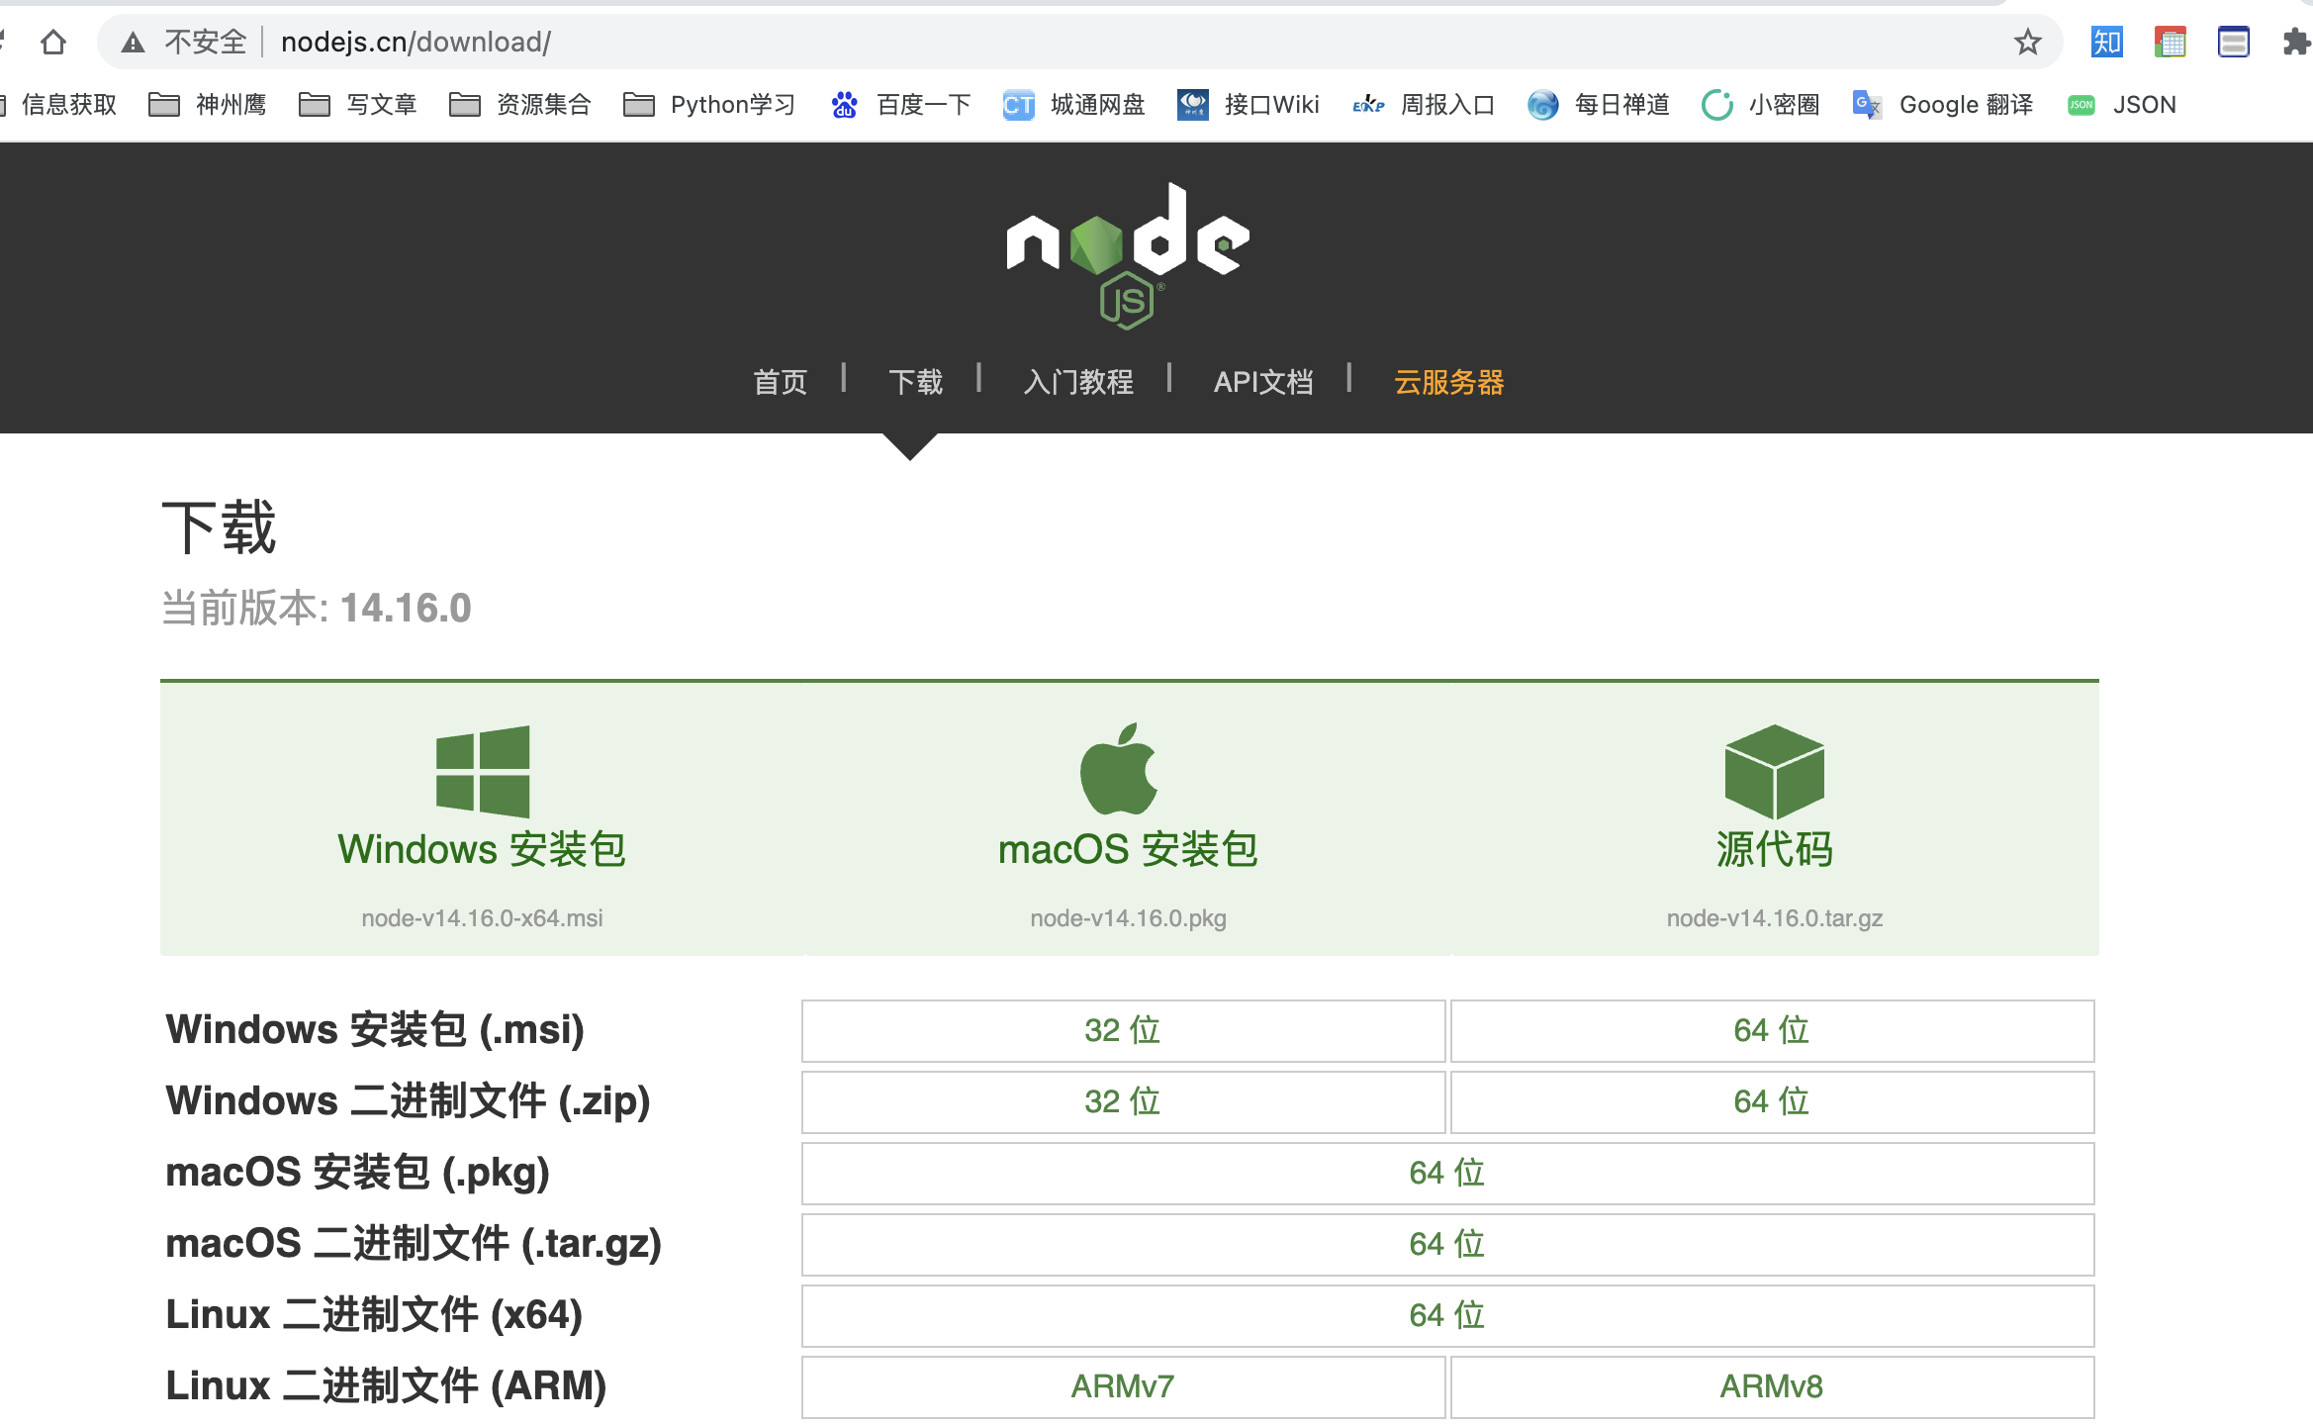Open the 信息获取 bookmark folder
Viewport: 2313px width, 1427px height.
tap(59, 104)
